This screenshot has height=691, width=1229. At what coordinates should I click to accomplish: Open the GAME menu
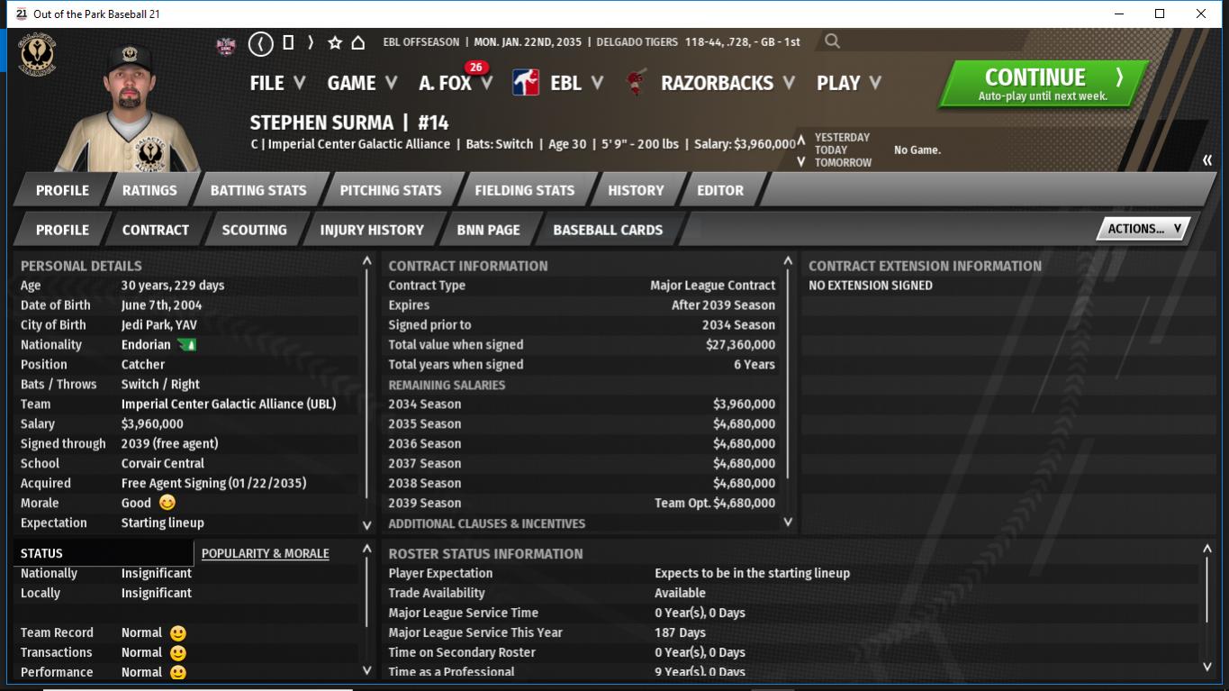[362, 83]
